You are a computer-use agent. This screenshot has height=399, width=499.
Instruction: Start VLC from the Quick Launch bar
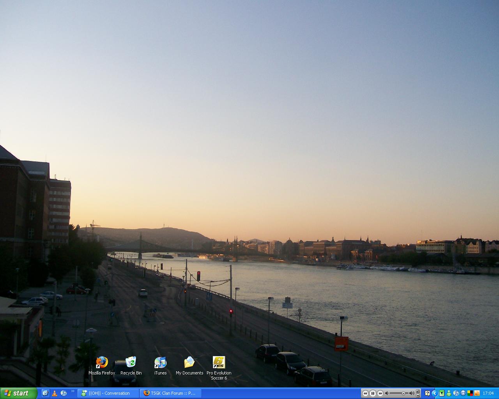[55, 394]
